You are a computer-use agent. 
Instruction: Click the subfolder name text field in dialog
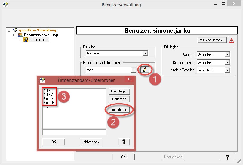coord(74,132)
